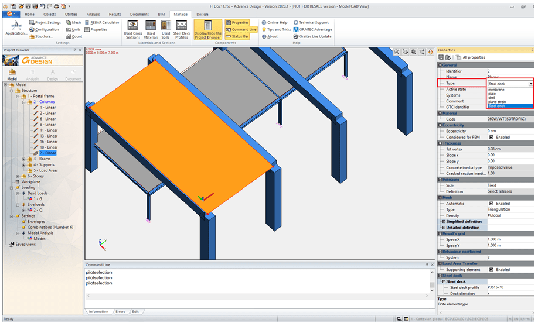Expand the 3 - Beams tree node
Screen dimensions: 538x323
point(23,159)
